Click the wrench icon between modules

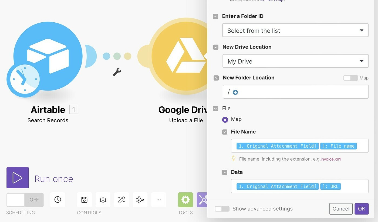[x=117, y=72]
